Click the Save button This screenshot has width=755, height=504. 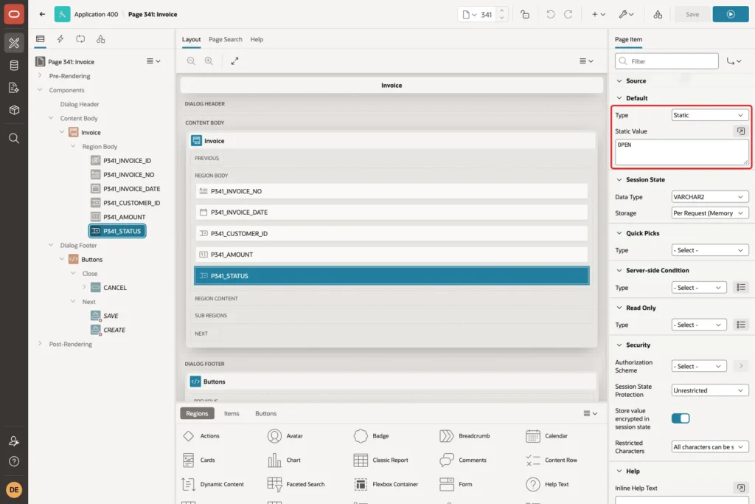pyautogui.click(x=692, y=15)
